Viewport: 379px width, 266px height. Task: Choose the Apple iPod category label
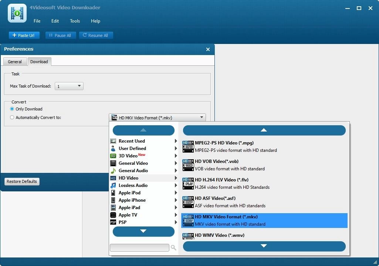pyautogui.click(x=129, y=193)
